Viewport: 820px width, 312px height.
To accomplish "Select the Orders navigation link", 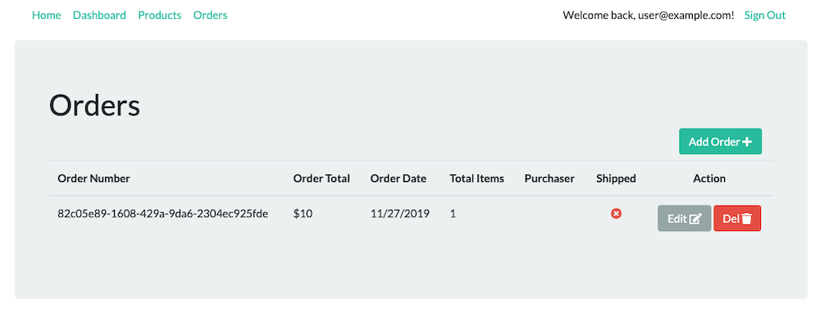I will [210, 16].
